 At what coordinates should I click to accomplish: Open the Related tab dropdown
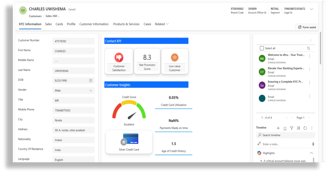click(162, 24)
